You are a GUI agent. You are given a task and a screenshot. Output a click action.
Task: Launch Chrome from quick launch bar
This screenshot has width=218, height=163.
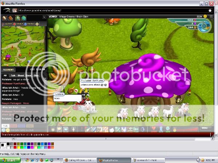[x=27, y=160]
